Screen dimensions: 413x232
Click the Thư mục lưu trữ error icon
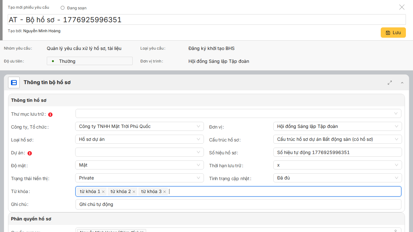coord(50,114)
